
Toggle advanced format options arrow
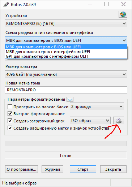(70, 99)
